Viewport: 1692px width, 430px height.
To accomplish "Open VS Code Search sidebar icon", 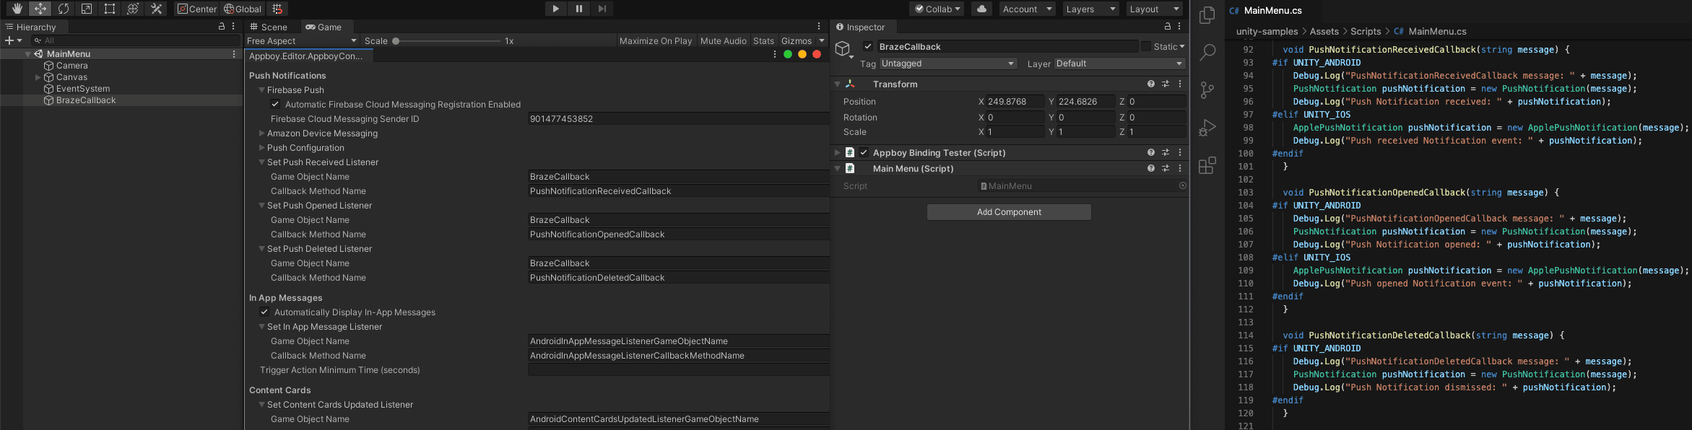I will (x=1207, y=52).
